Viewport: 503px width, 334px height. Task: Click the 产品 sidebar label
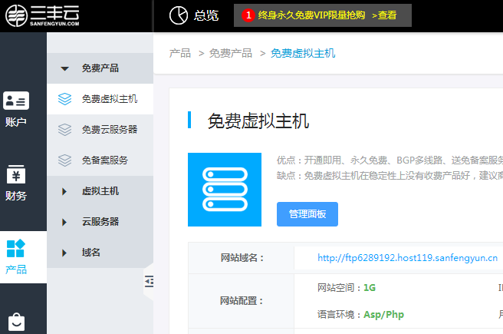pyautogui.click(x=16, y=270)
